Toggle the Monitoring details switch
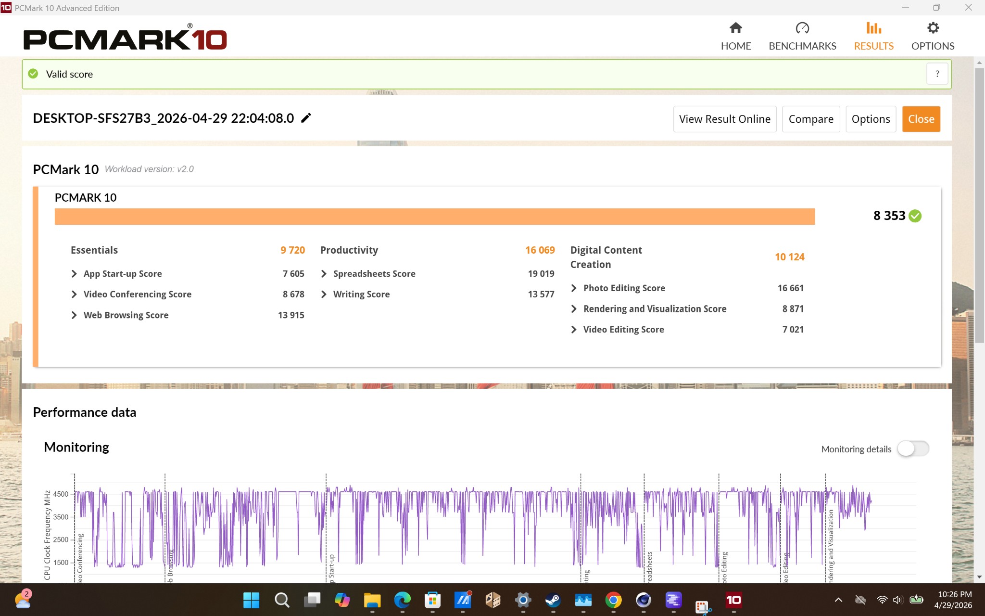This screenshot has width=985, height=616. click(x=913, y=449)
